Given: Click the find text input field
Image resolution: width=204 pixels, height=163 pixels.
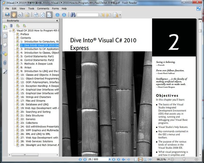Looking at the screenshot, I should tap(87, 15).
